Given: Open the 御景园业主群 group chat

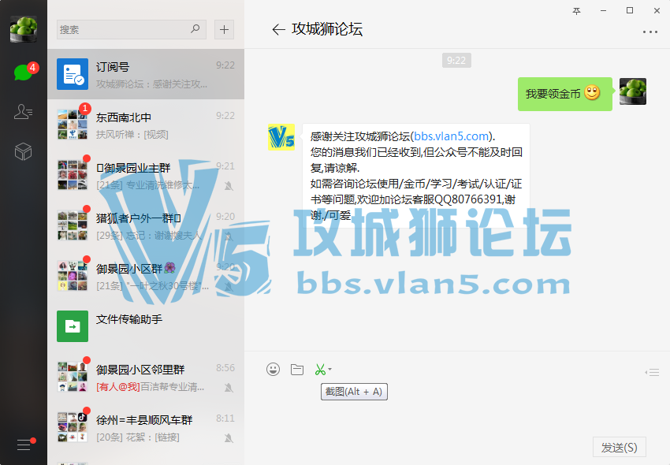Looking at the screenshot, I should click(146, 175).
